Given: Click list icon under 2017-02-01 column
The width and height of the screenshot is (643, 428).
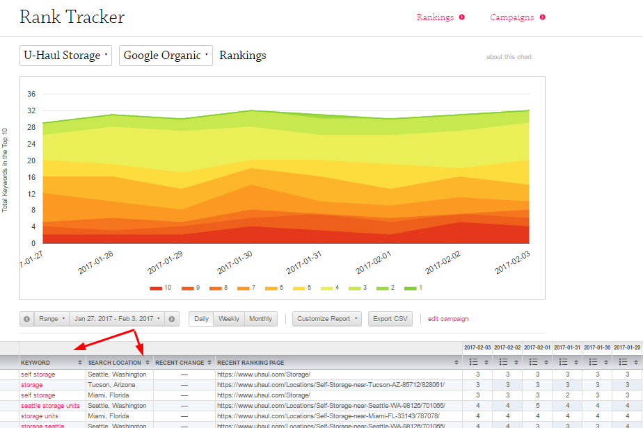Looking at the screenshot, I should [x=533, y=362].
